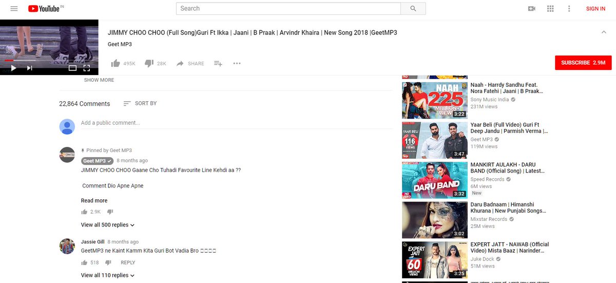Open the YouTube apps grid
Screen dimensions: 616x283
click(x=550, y=9)
